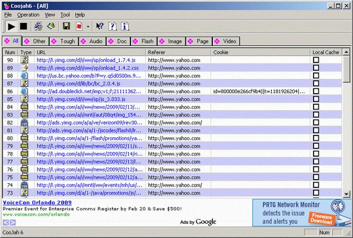Viewport: 353px width, 238px height.
Task: Check Local Cache box for row 80
Action: click(x=316, y=138)
